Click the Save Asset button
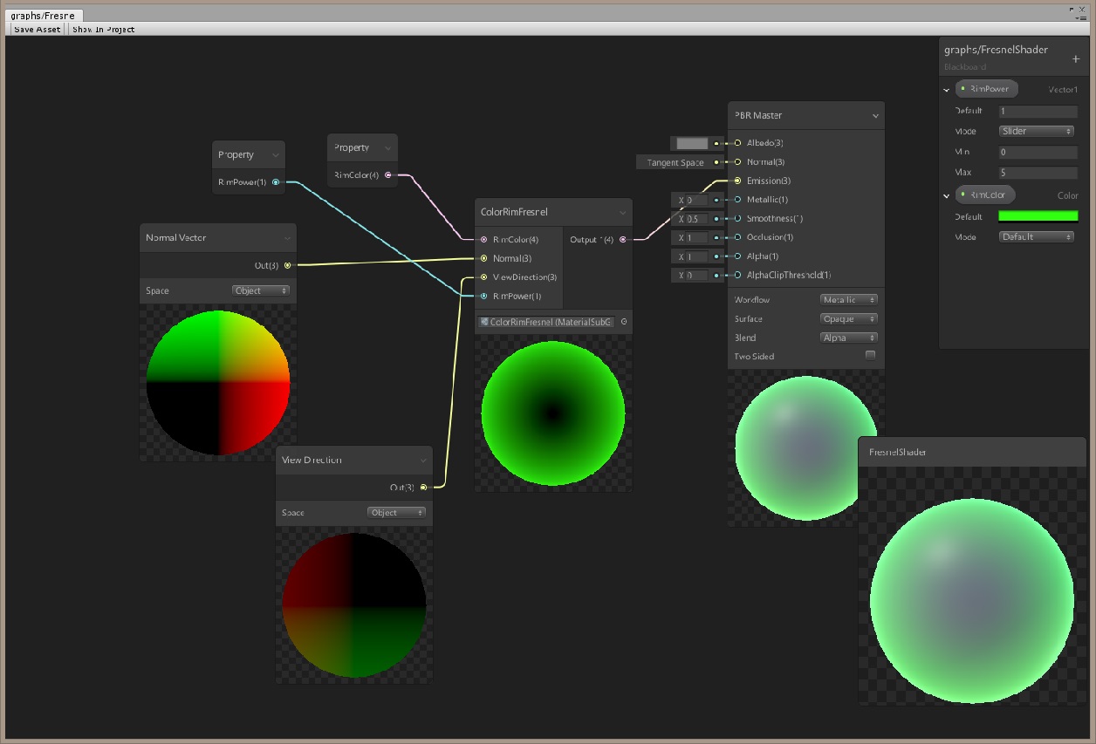 [x=36, y=29]
